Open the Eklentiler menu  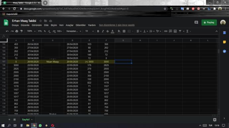pyautogui.click(x=81, y=25)
